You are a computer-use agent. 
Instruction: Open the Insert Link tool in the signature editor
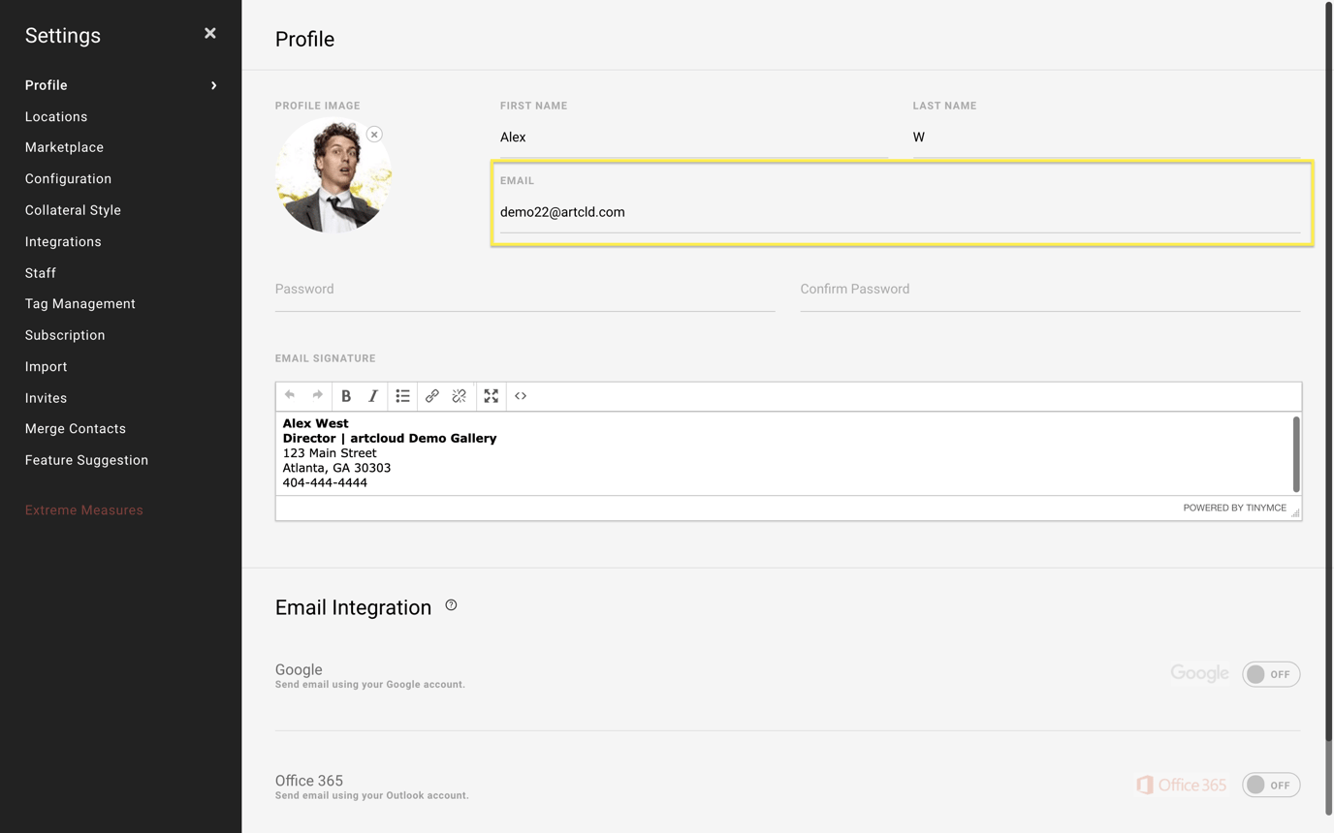pyautogui.click(x=431, y=395)
